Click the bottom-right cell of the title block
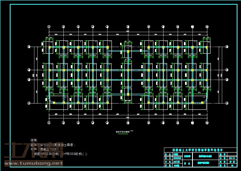Viewport: 241px width, 171px height. 232,166
